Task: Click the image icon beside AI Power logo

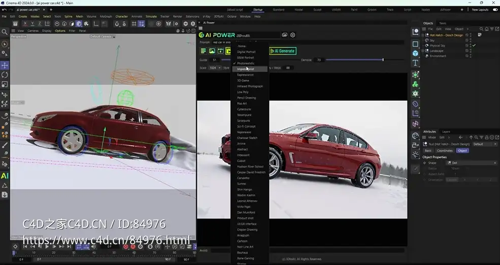Action: (x=284, y=35)
